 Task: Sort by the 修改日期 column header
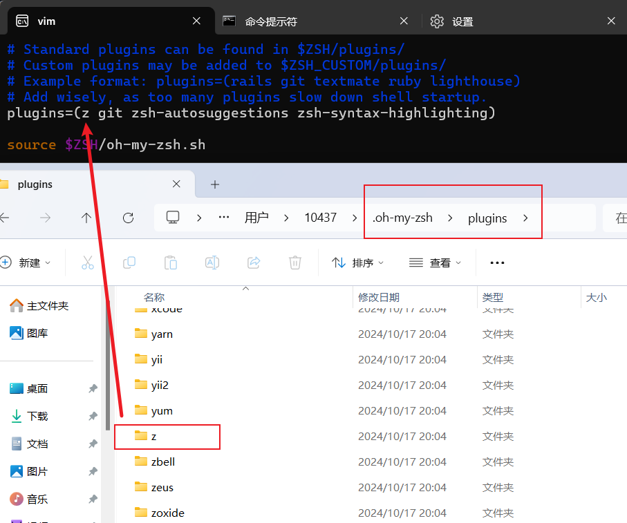[378, 297]
